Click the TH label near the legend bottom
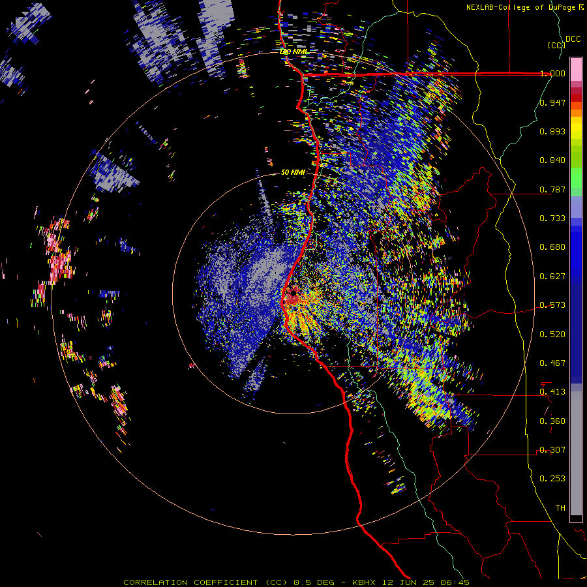This screenshot has height=587, width=587. pyautogui.click(x=560, y=507)
